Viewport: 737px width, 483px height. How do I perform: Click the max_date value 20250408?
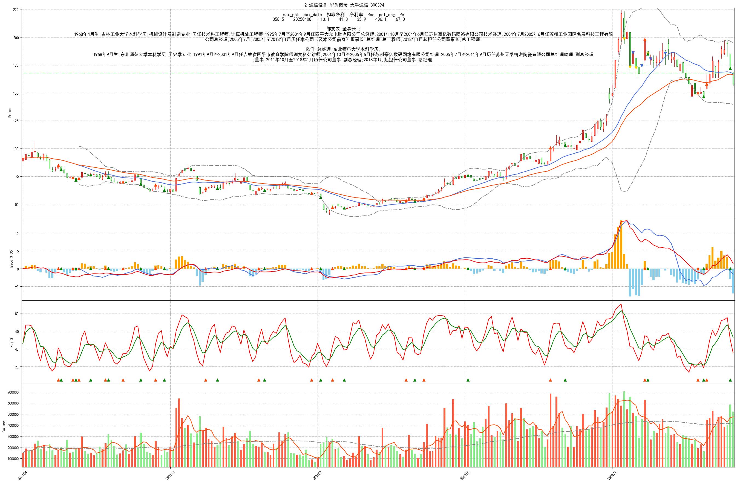(x=302, y=19)
